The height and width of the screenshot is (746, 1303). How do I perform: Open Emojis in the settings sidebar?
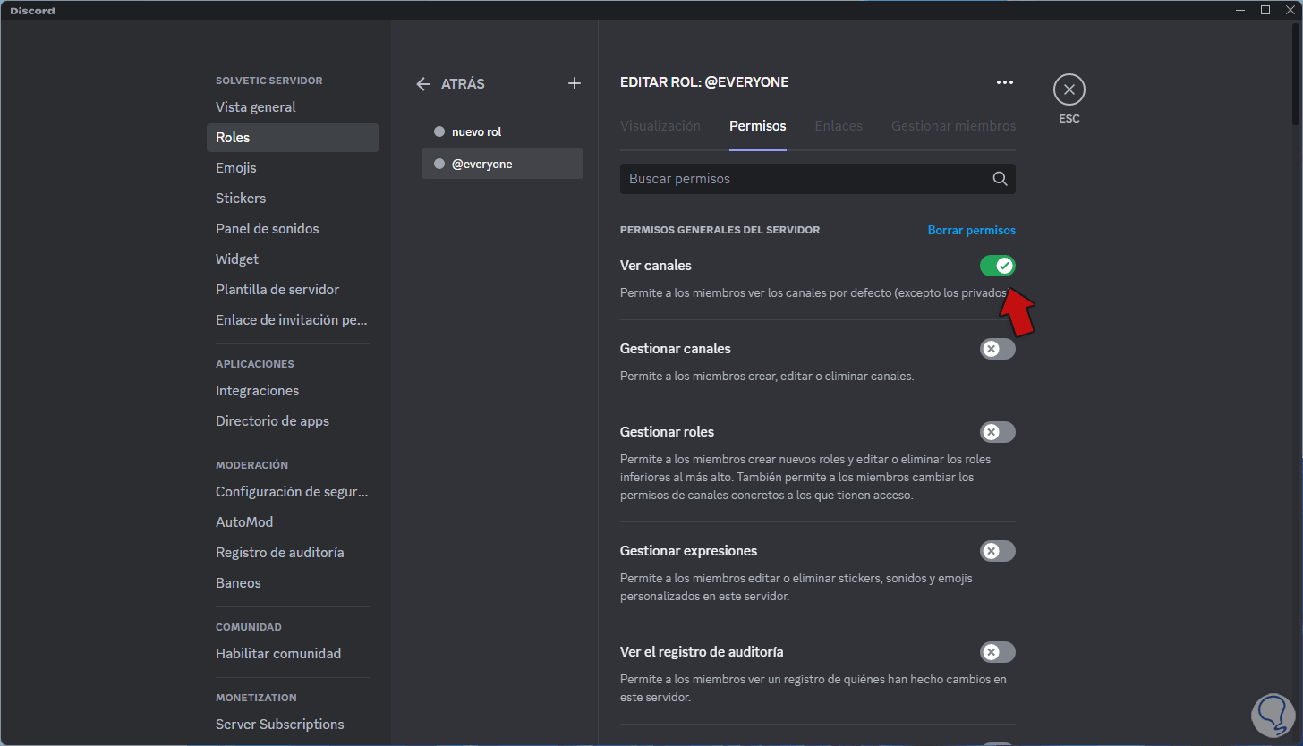[x=236, y=168]
